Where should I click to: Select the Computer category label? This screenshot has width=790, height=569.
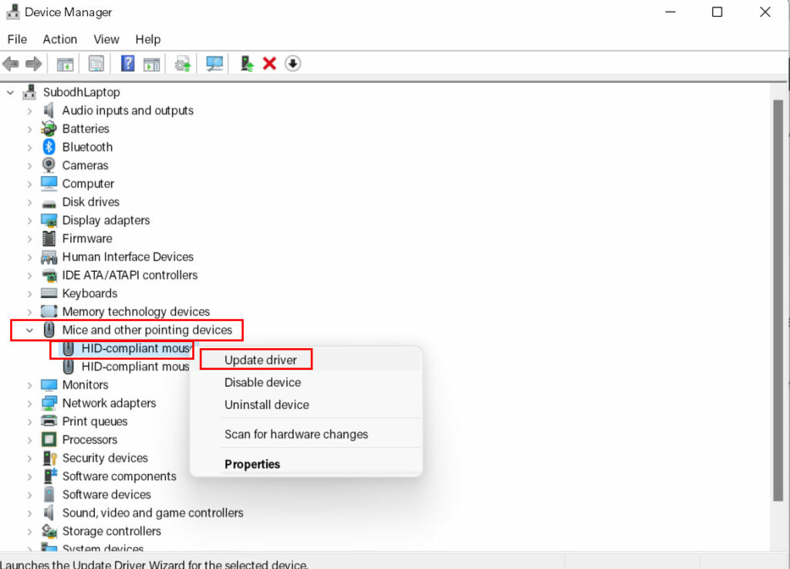(x=88, y=184)
